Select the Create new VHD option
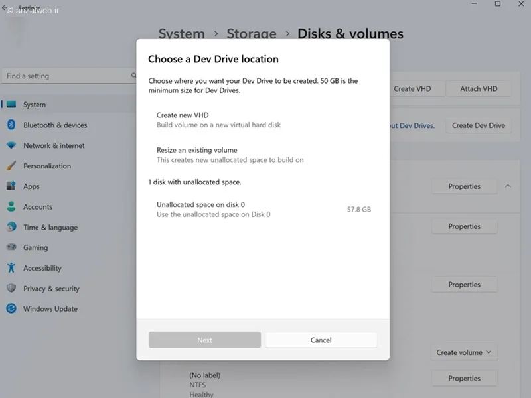531x398 pixels. tap(263, 120)
